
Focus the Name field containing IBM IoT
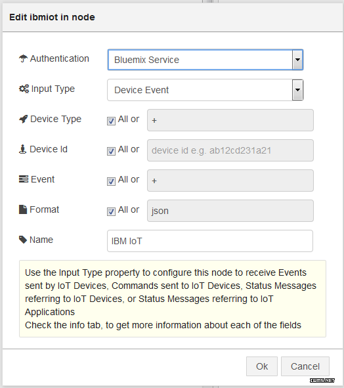(210, 241)
